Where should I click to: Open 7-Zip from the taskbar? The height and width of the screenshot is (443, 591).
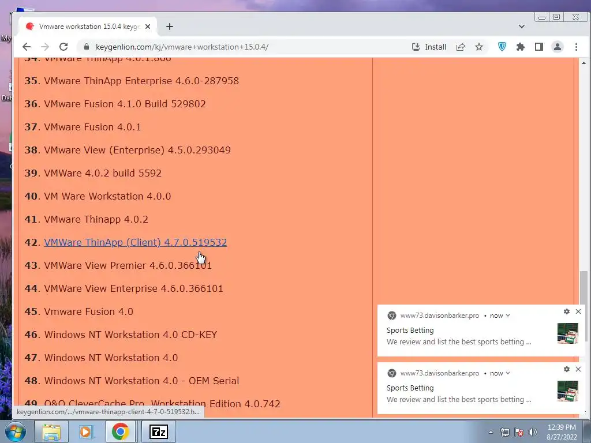click(159, 431)
